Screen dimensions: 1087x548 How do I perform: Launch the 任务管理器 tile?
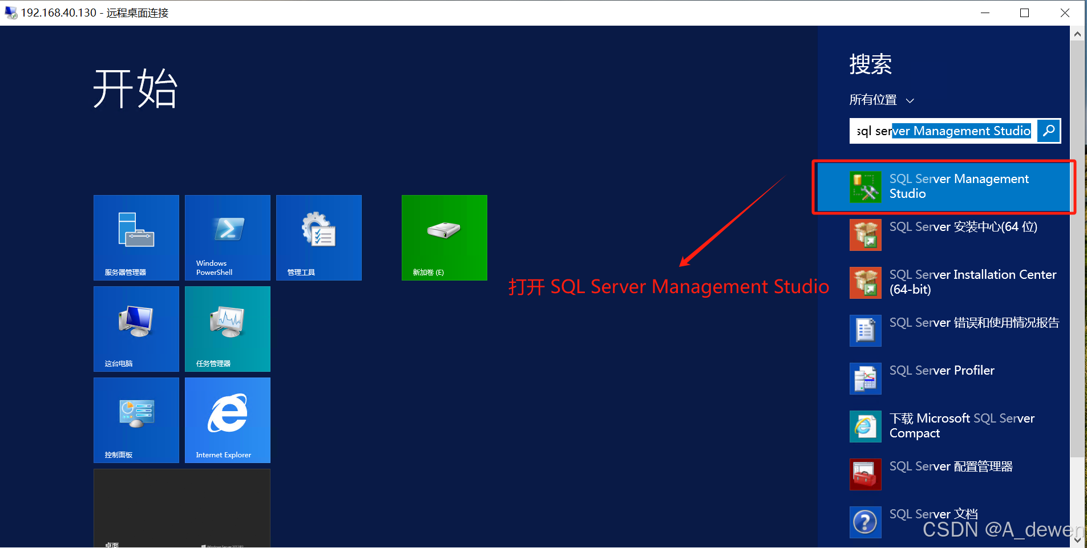[228, 329]
